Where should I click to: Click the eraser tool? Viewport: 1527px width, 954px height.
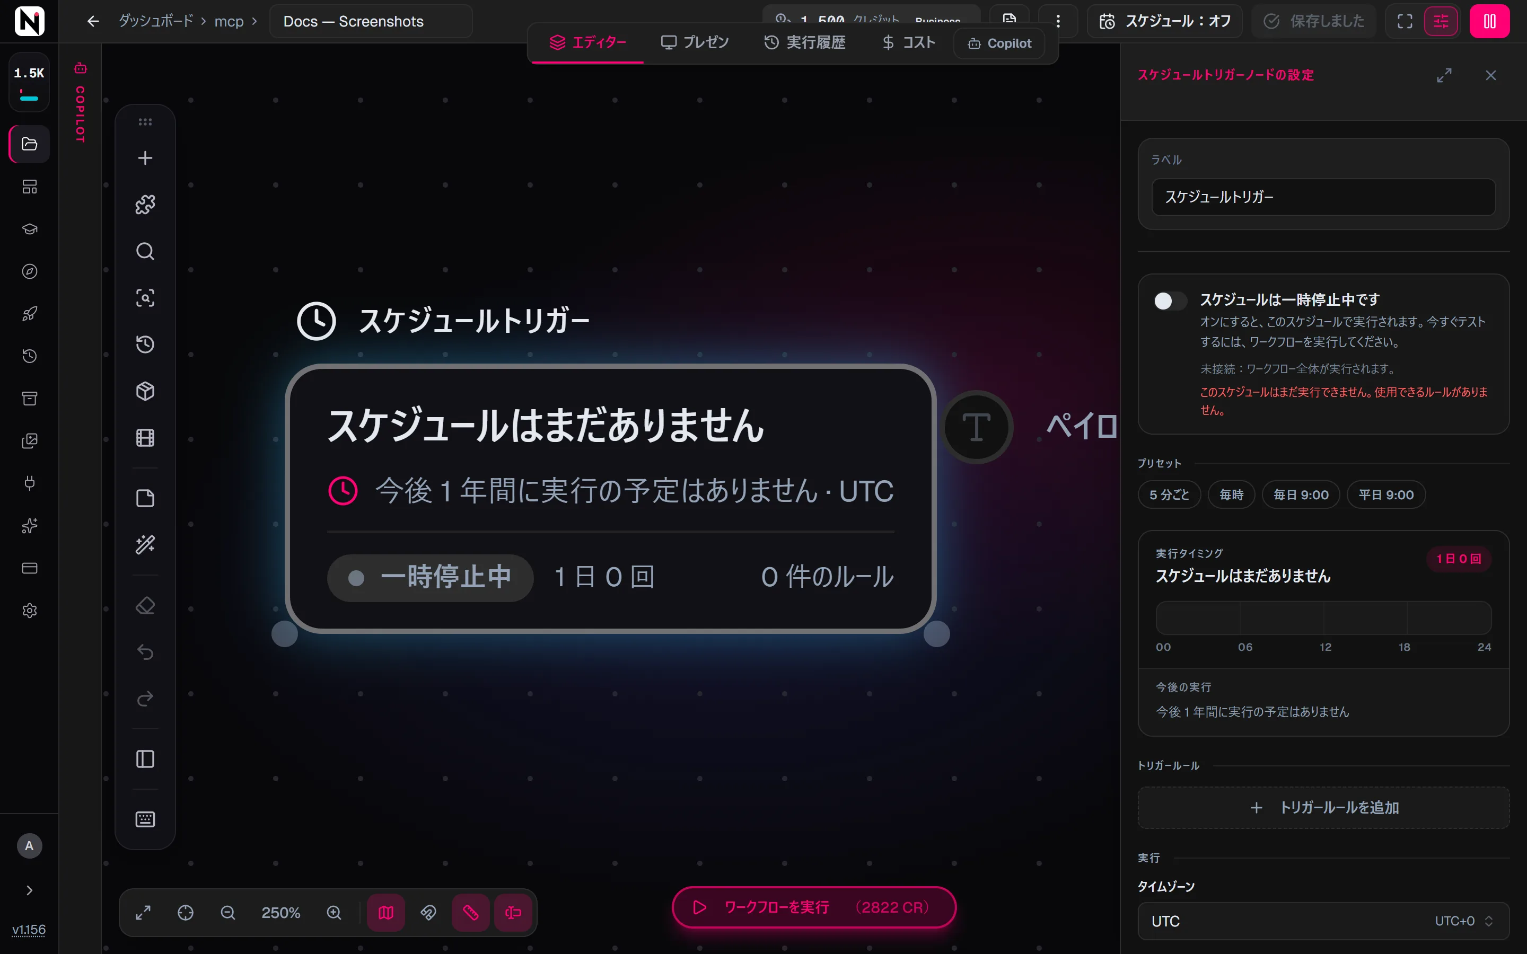(x=145, y=606)
